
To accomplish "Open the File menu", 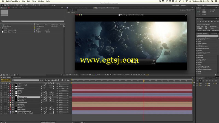I will pos(24,1).
